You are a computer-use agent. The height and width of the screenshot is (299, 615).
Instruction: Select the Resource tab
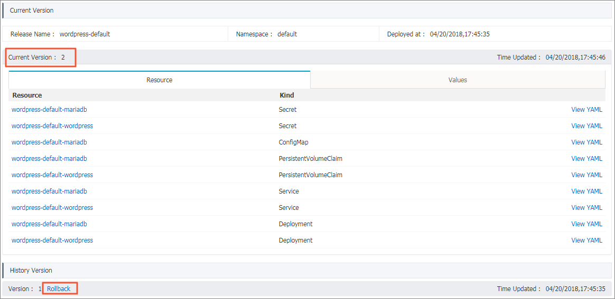[x=160, y=80]
